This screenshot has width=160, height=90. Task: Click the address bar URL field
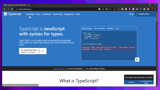(57, 9)
